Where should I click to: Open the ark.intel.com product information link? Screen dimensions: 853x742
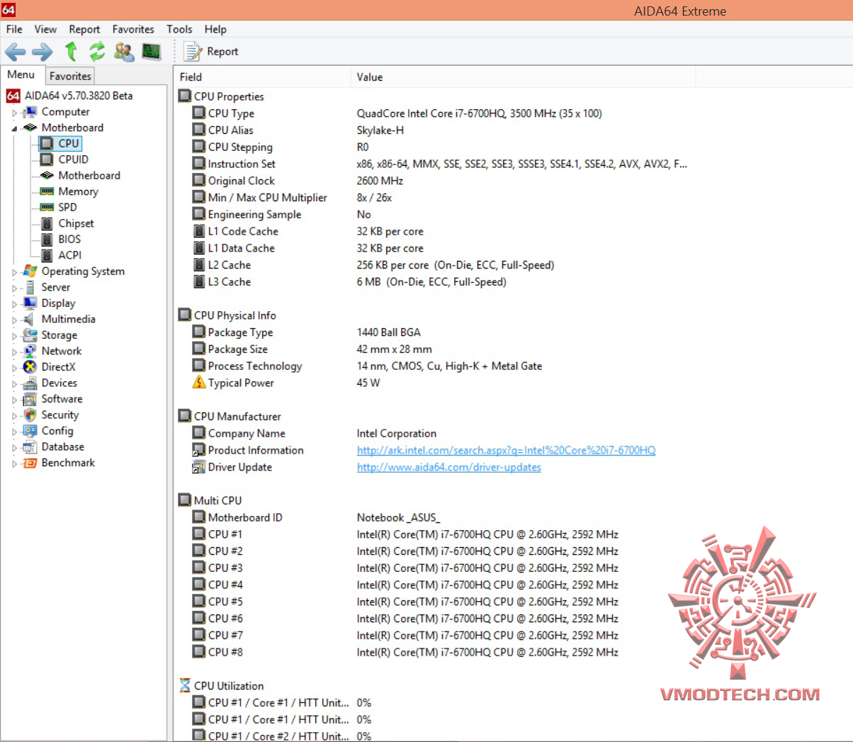(506, 450)
